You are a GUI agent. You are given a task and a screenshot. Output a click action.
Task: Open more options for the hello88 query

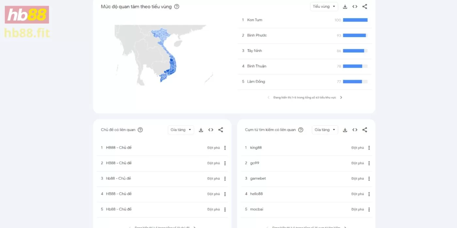(x=369, y=194)
